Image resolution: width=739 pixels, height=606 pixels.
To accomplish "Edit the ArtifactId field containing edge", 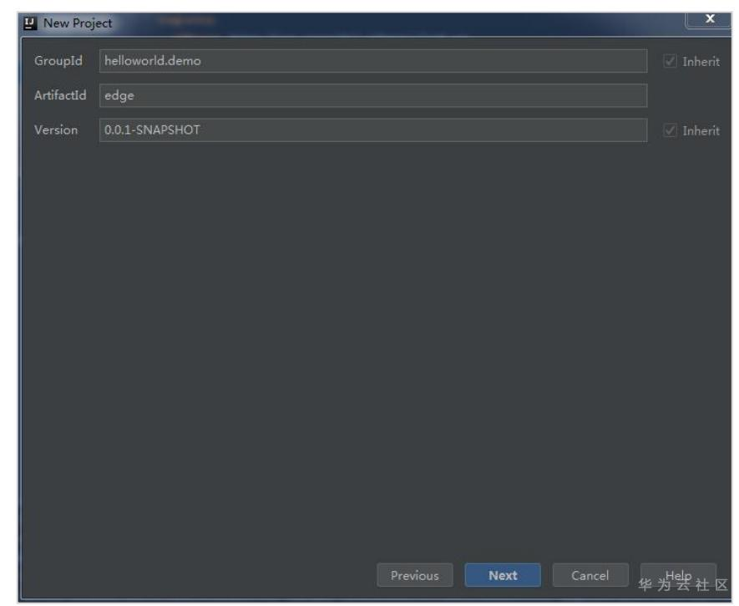I will (372, 96).
